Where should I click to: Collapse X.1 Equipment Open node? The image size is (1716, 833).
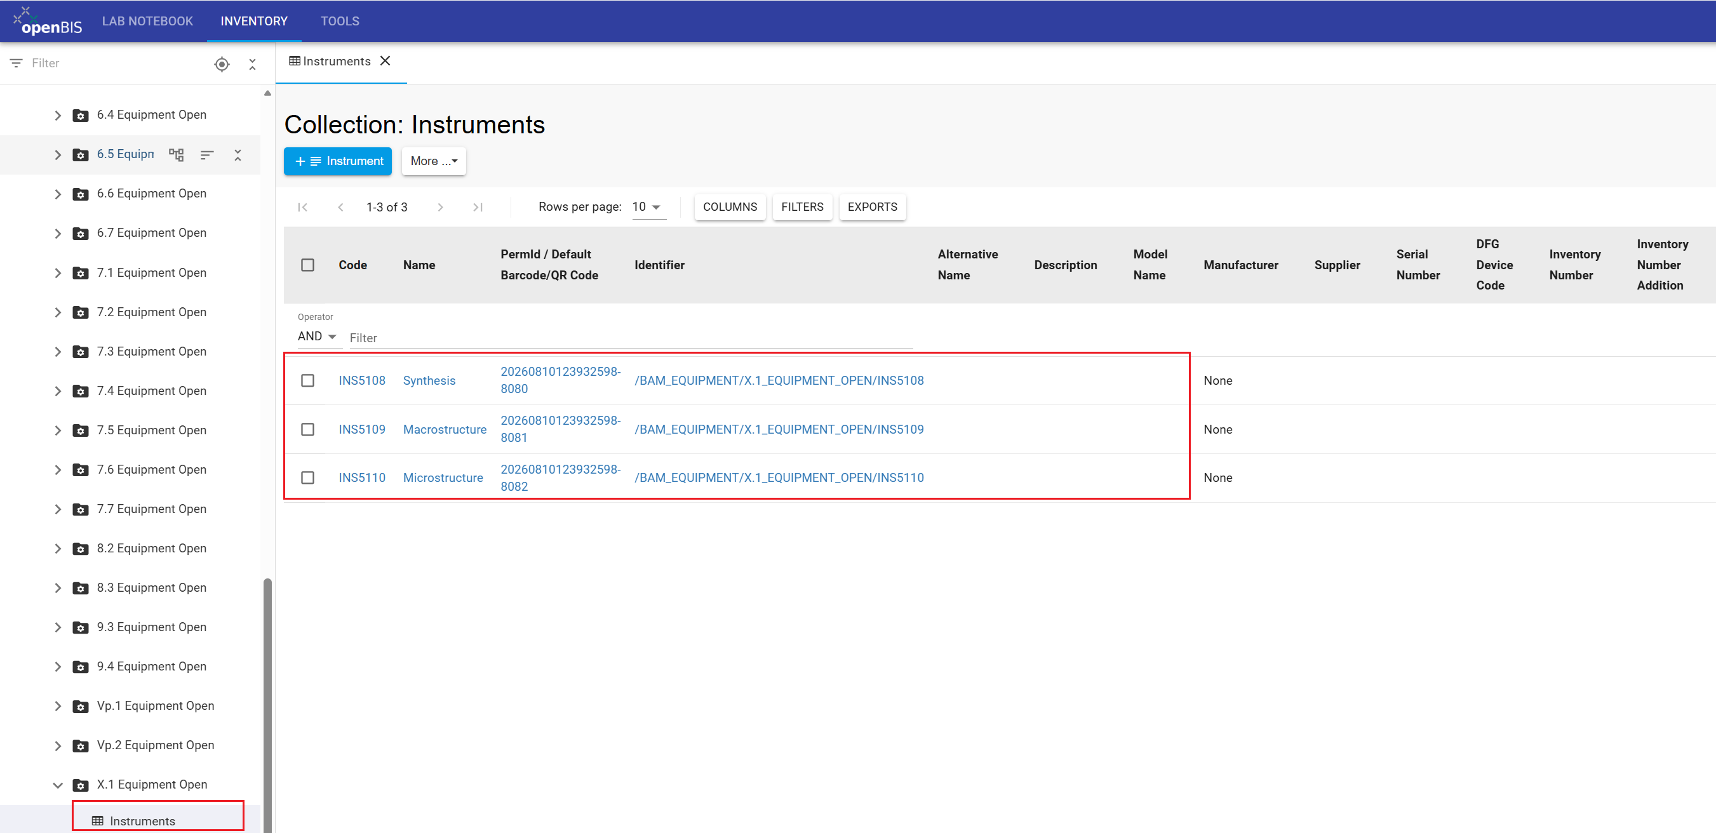pos(58,785)
